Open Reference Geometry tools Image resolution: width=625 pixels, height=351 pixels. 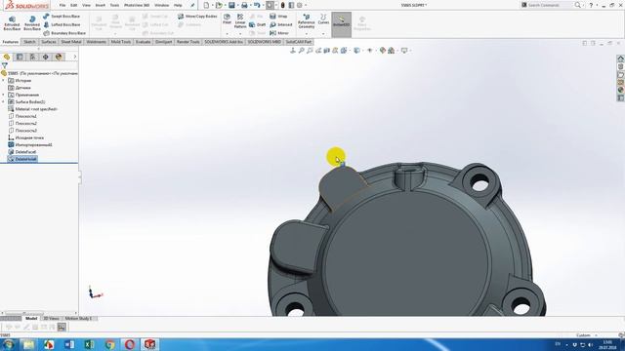click(x=306, y=21)
